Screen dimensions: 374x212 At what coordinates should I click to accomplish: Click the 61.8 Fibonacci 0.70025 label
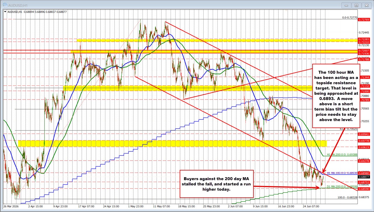point(349,129)
